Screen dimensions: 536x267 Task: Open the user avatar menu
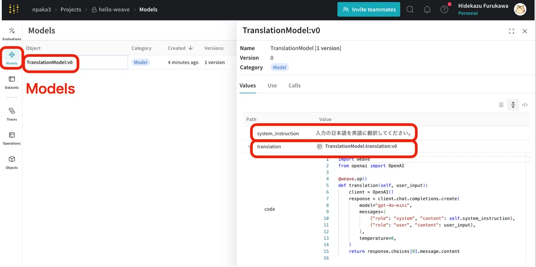(x=520, y=9)
